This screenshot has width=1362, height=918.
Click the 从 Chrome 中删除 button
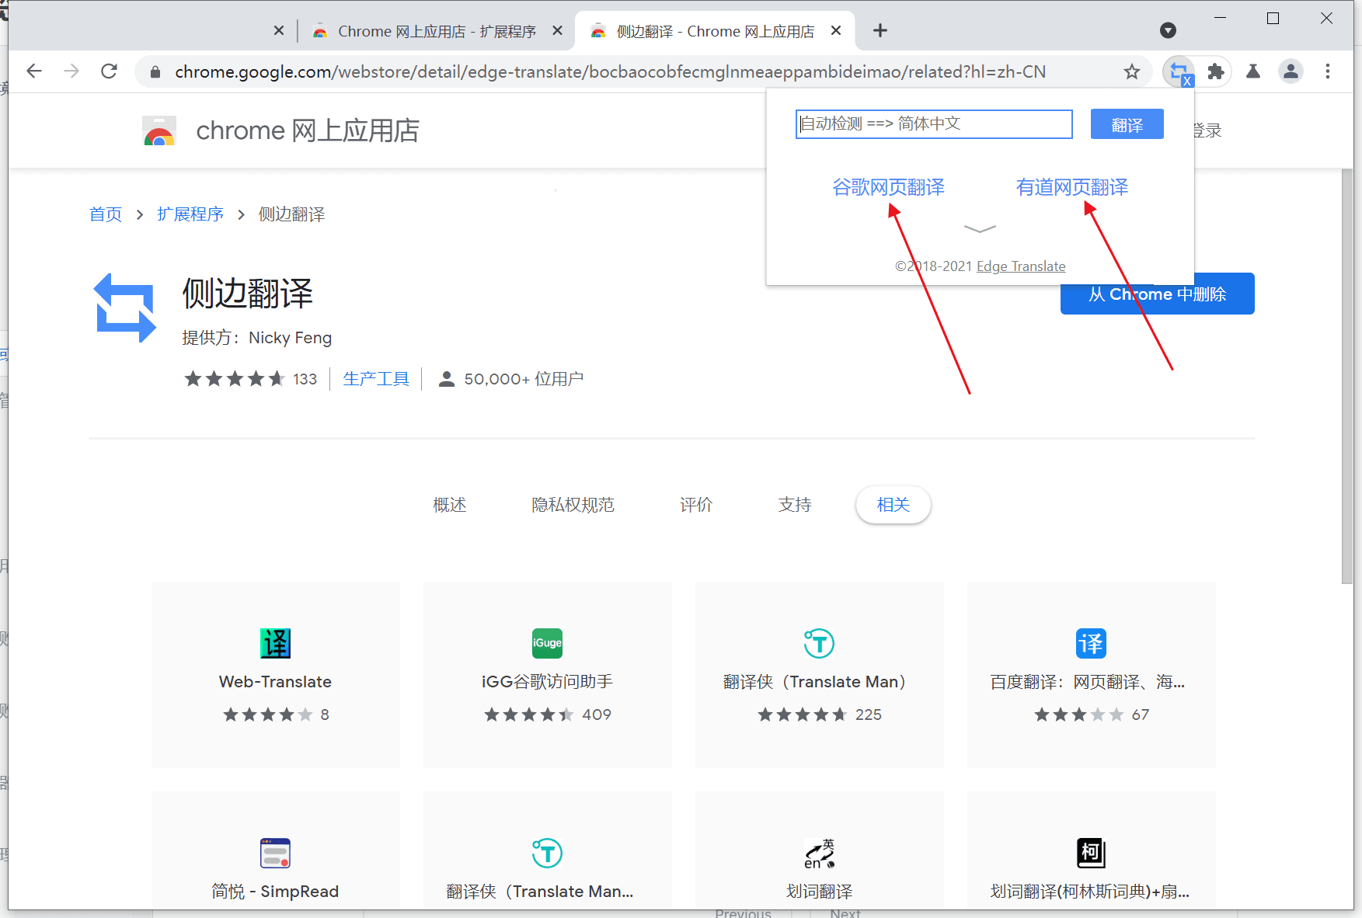(x=1157, y=294)
